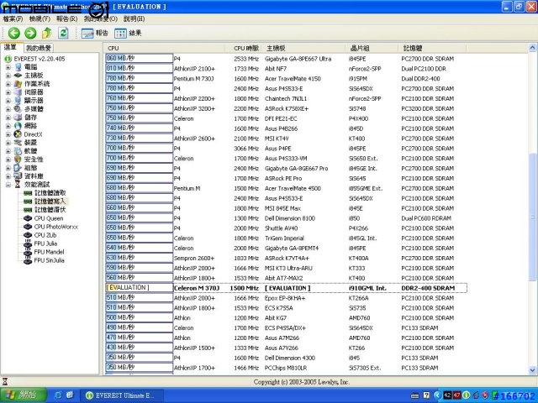The width and height of the screenshot is (538, 403).
Task: Click the Up-level arrow toolbar icon
Action: point(47,34)
